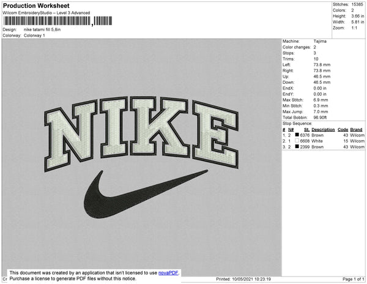367x284 pixels.
Task: Click the Brand column header
Action: coord(356,130)
